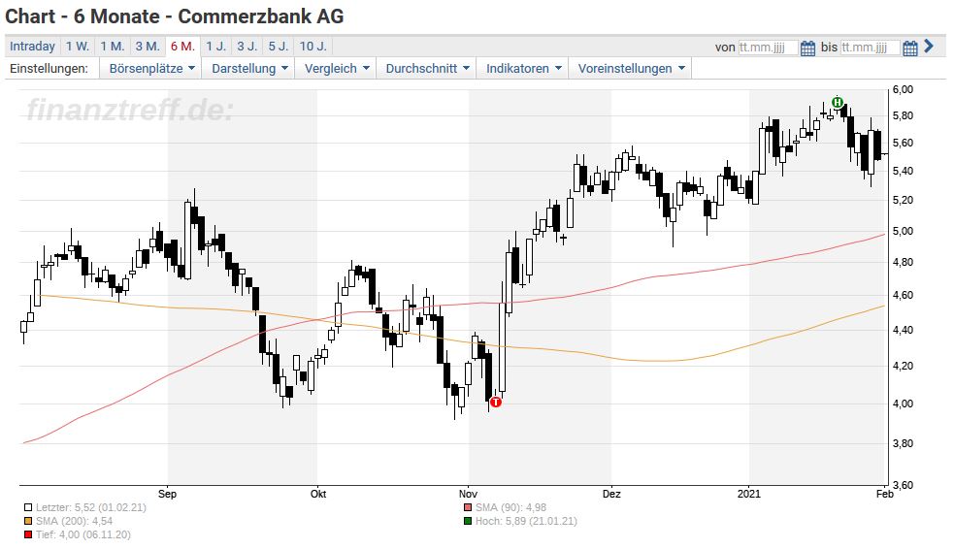The width and height of the screenshot is (954, 549).
Task: Click the 'Sep' x-axis label
Action: pyautogui.click(x=167, y=494)
